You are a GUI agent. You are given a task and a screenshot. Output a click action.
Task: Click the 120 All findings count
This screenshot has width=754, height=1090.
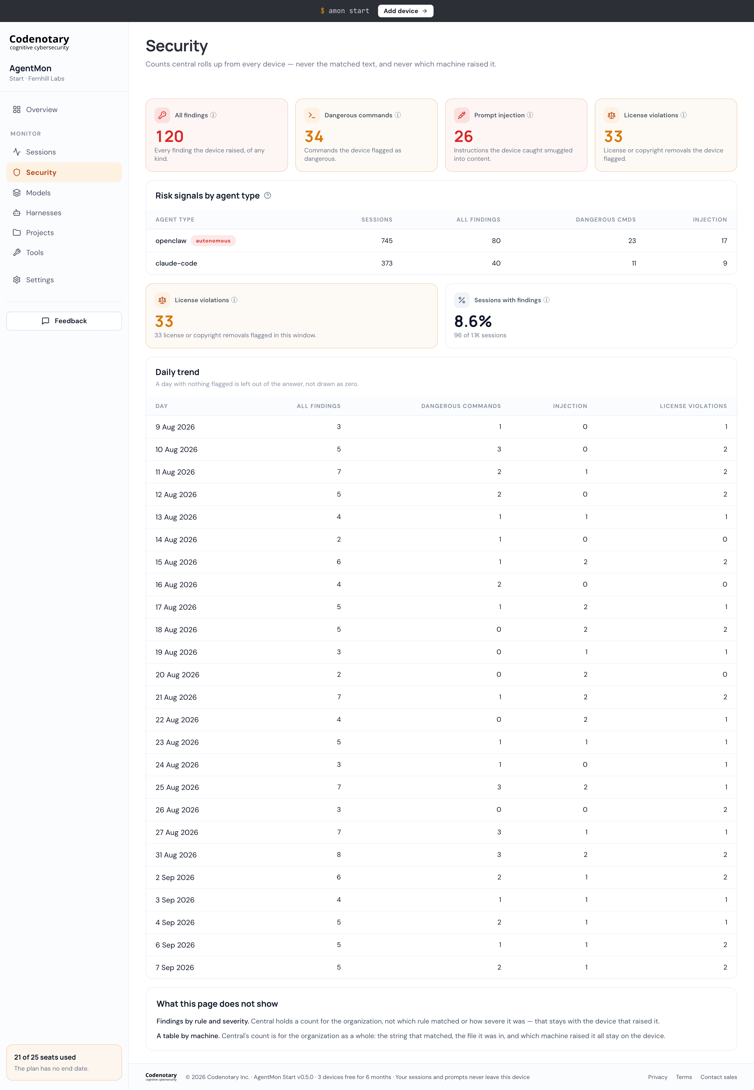tap(169, 136)
